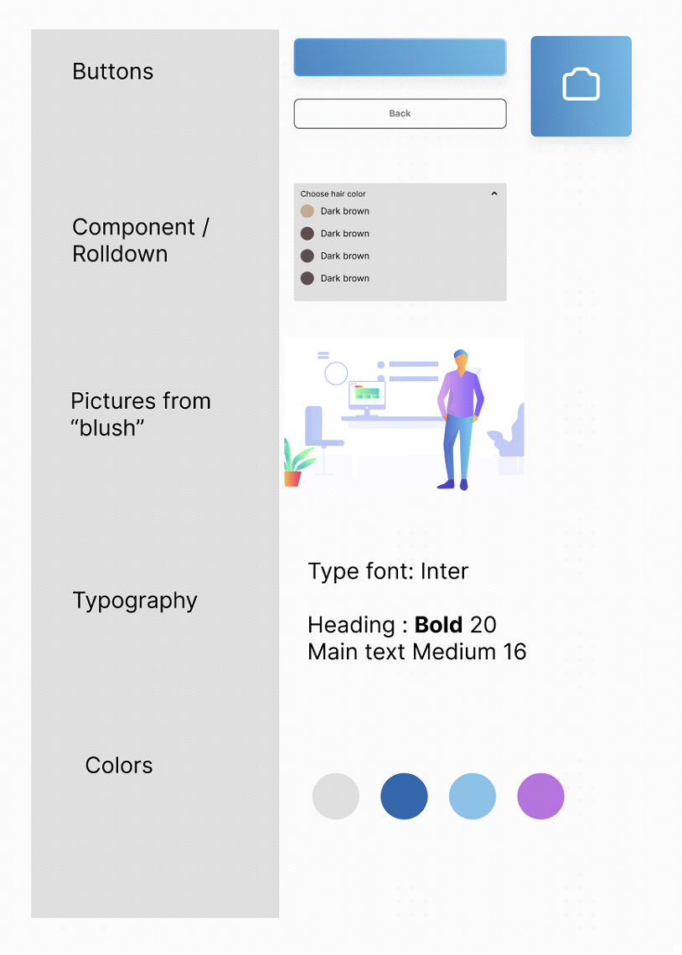Select the light blue color circle
Viewport: 682px width, 955px height.
pos(473,796)
